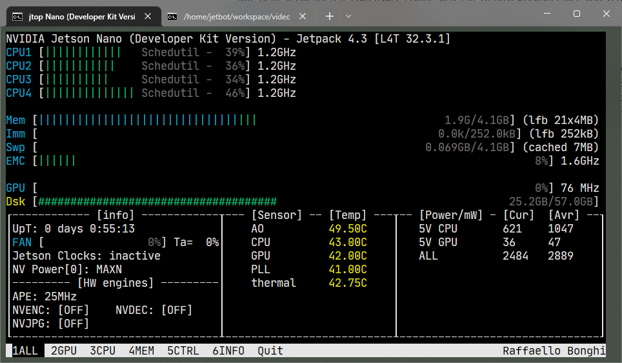Screen dimensions: 622x363
Task: Click the [Sensor] header
Action: point(277,215)
